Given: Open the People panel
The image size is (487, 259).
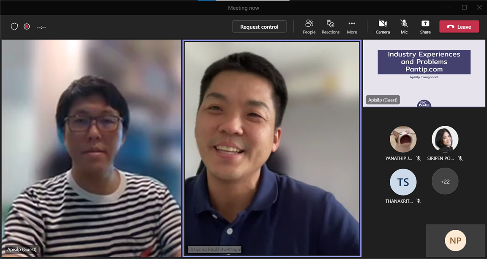Looking at the screenshot, I should click(309, 27).
